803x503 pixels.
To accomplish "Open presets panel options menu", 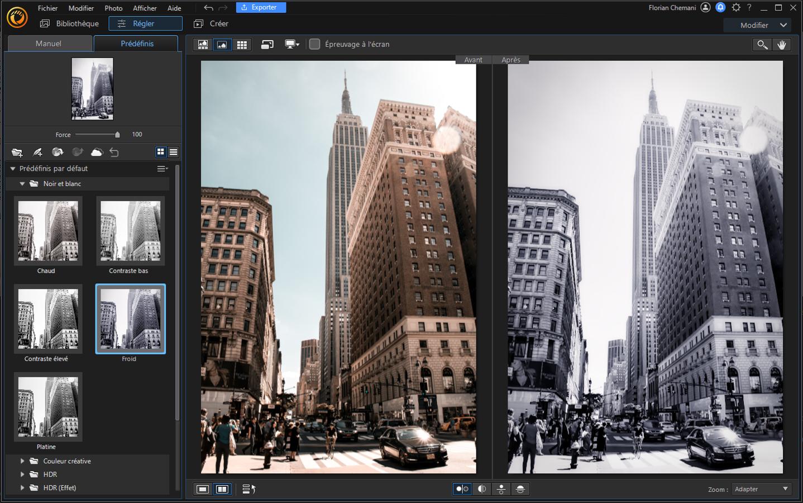I will point(162,168).
